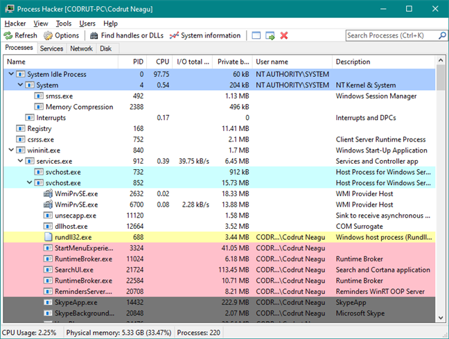Switch to the Disk tab
Image resolution: width=449 pixels, height=339 pixels.
[105, 49]
